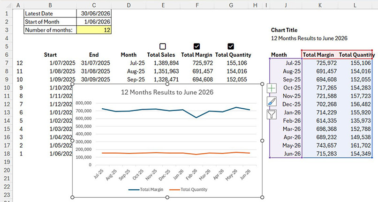Click the Nov-25 cell in column J
378x202 pixels.
coord(286,96)
